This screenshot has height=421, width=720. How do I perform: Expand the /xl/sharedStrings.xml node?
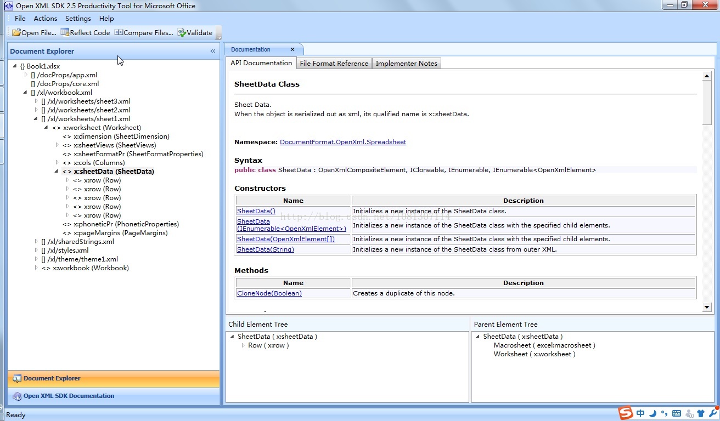[36, 241]
